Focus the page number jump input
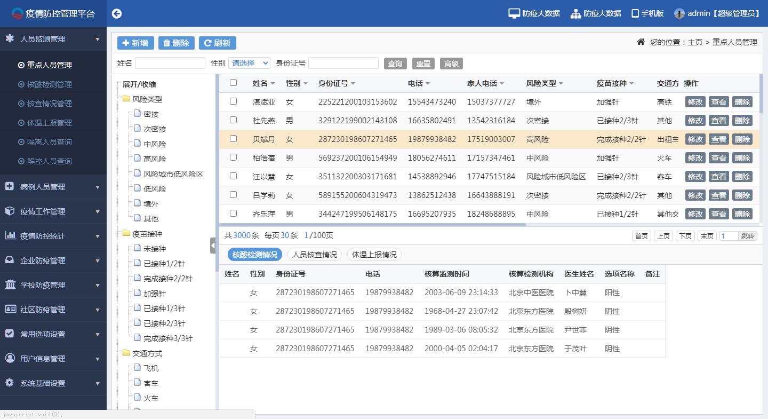Viewport: 768px width, 419px height. tap(729, 236)
